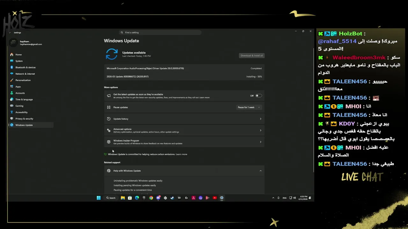Click the AudioProcessingObject Driver Update row
This screenshot has height=229, width=408.
[184, 68]
